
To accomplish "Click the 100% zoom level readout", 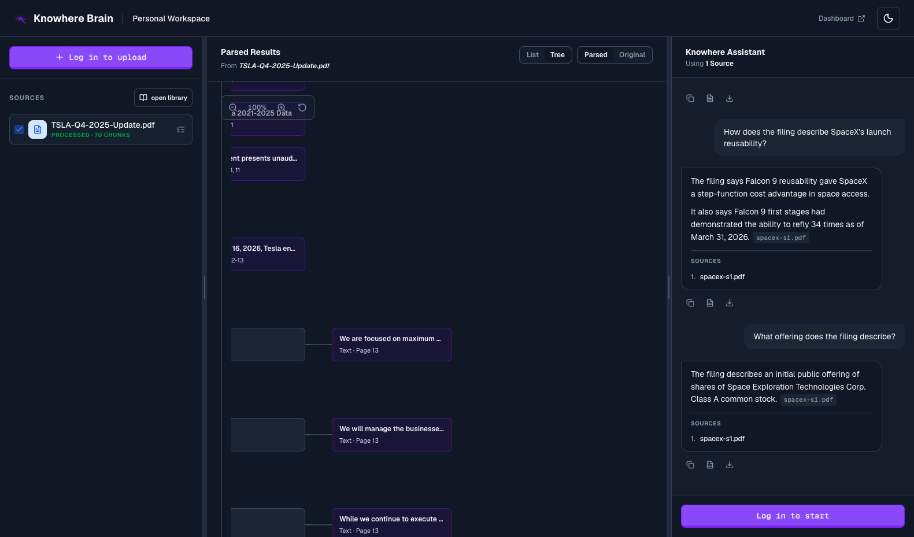I will [257, 108].
